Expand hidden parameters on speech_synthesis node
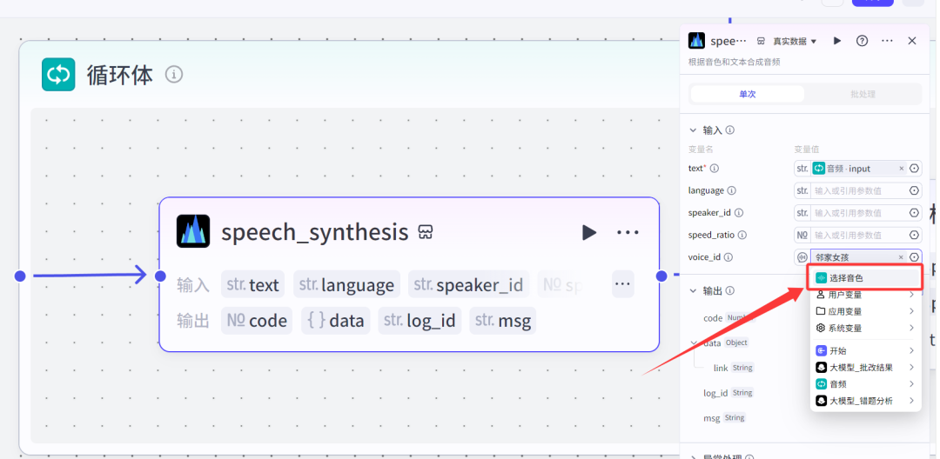Viewport: 940px width, 459px height. [621, 284]
